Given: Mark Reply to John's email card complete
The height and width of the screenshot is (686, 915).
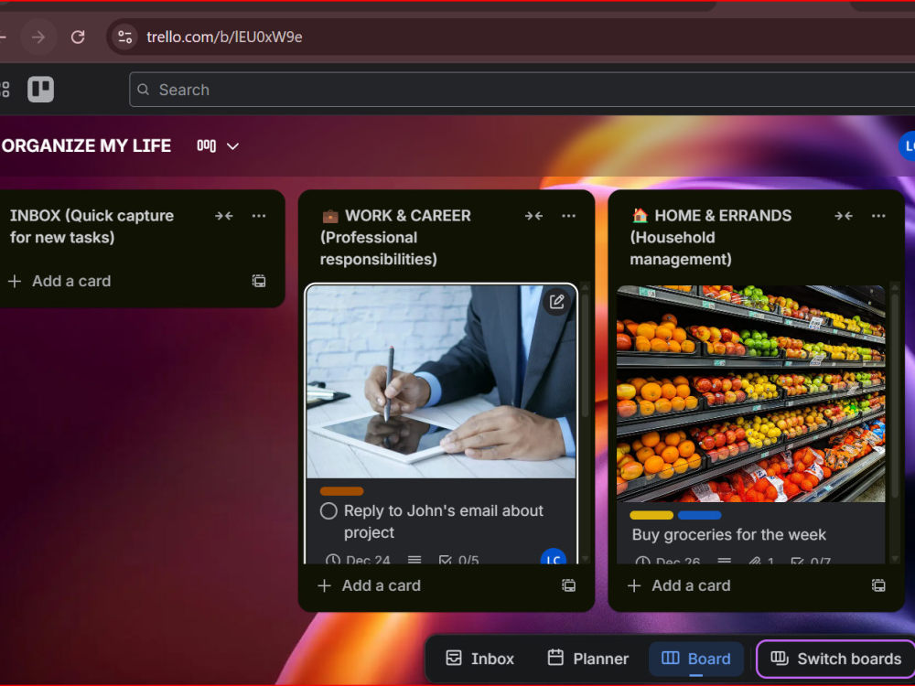Looking at the screenshot, I should [328, 511].
